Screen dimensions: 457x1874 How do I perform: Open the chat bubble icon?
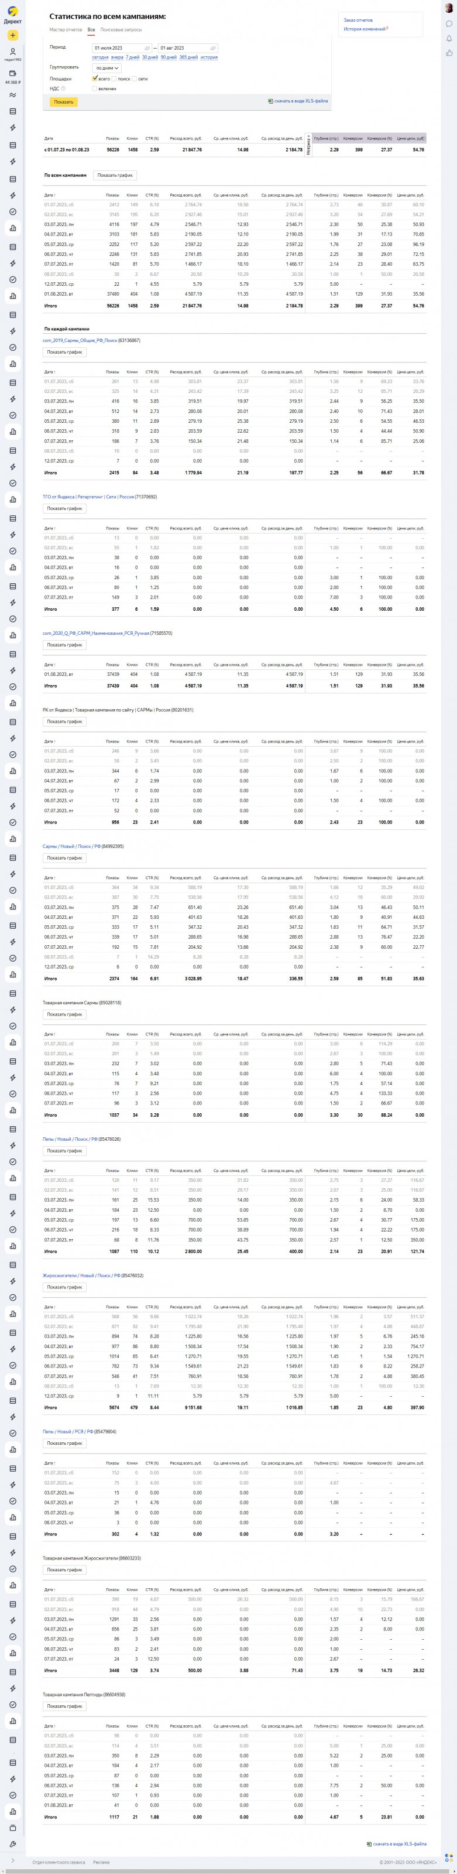(x=449, y=24)
